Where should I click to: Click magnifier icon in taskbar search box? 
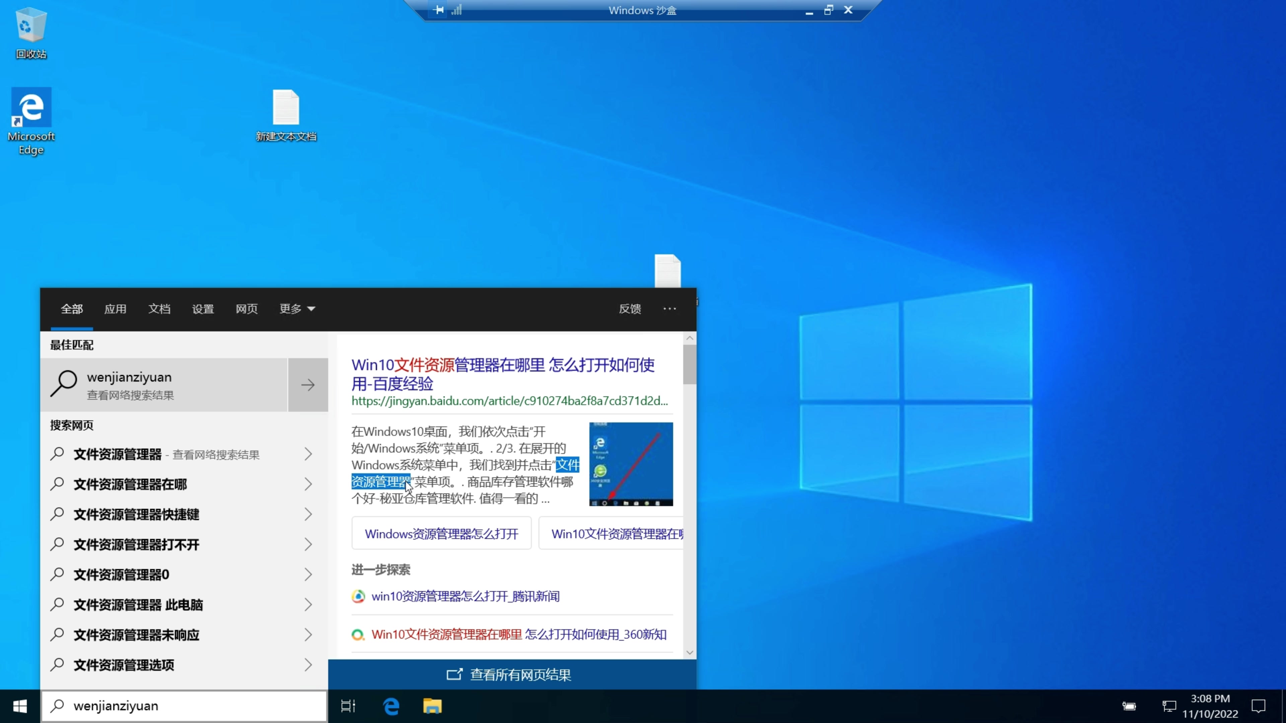57,706
